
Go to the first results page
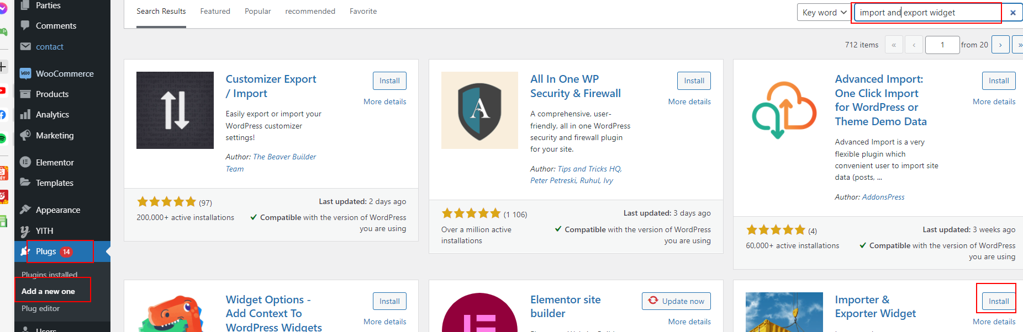[894, 45]
